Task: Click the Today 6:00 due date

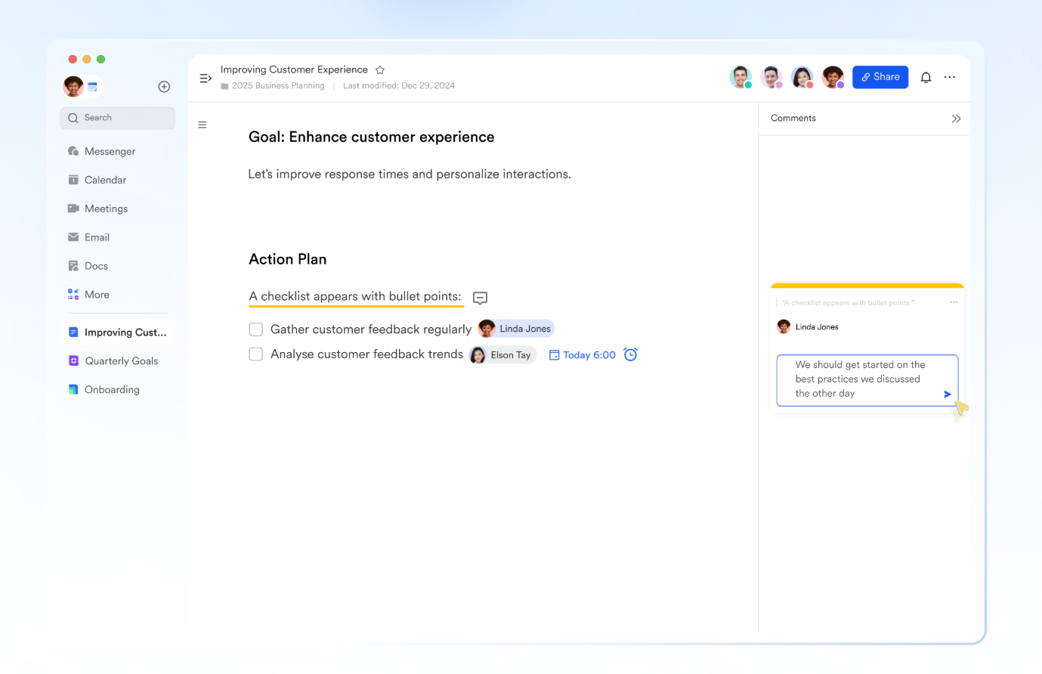Action: [589, 355]
